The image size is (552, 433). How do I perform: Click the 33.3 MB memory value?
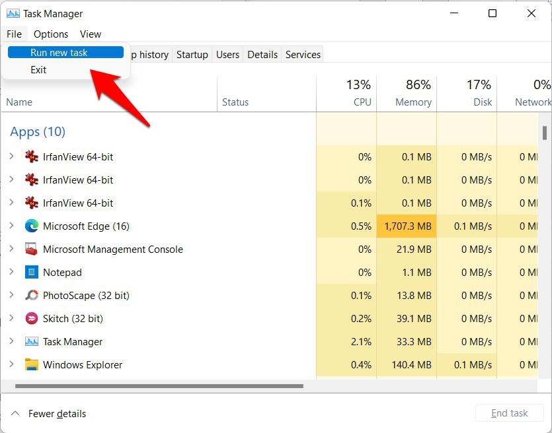[x=414, y=341]
